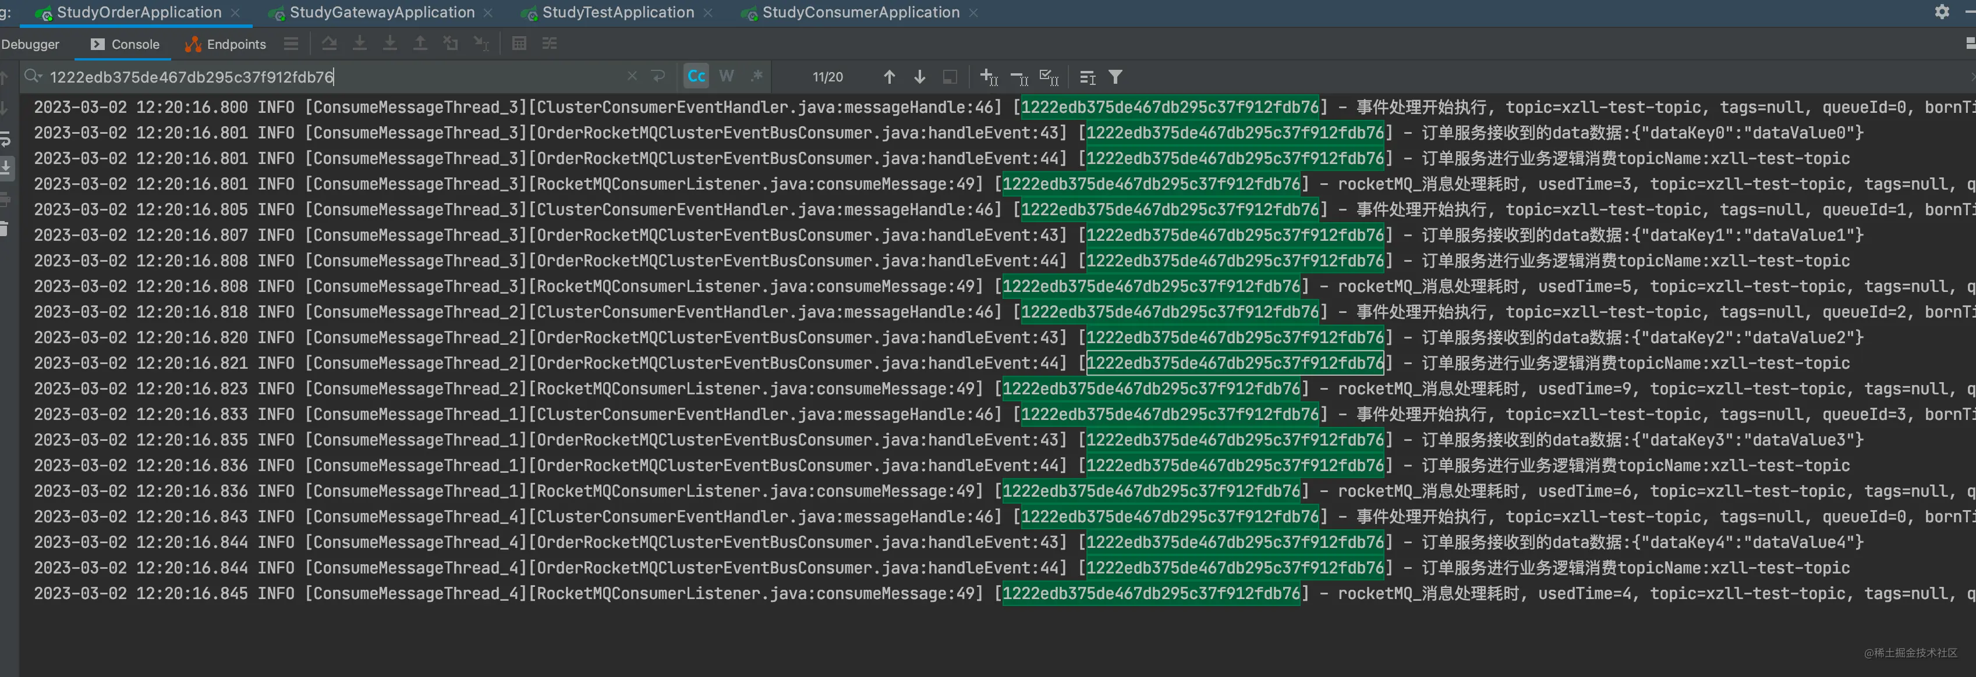Image resolution: width=1976 pixels, height=677 pixels.
Task: Open layout settings hamburger menu
Action: pos(291,44)
